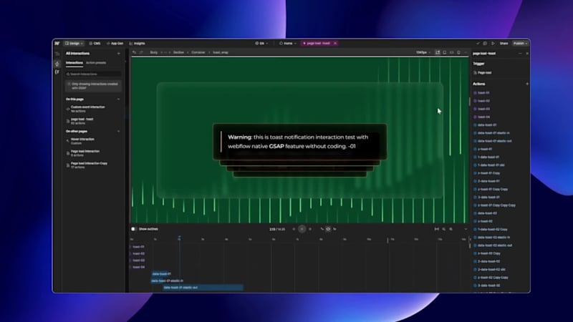Select the Interactions tab
Screen dimensions: 573x322
(74, 63)
